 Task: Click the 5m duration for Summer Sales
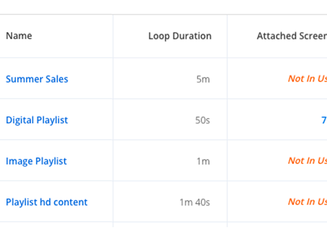(203, 79)
